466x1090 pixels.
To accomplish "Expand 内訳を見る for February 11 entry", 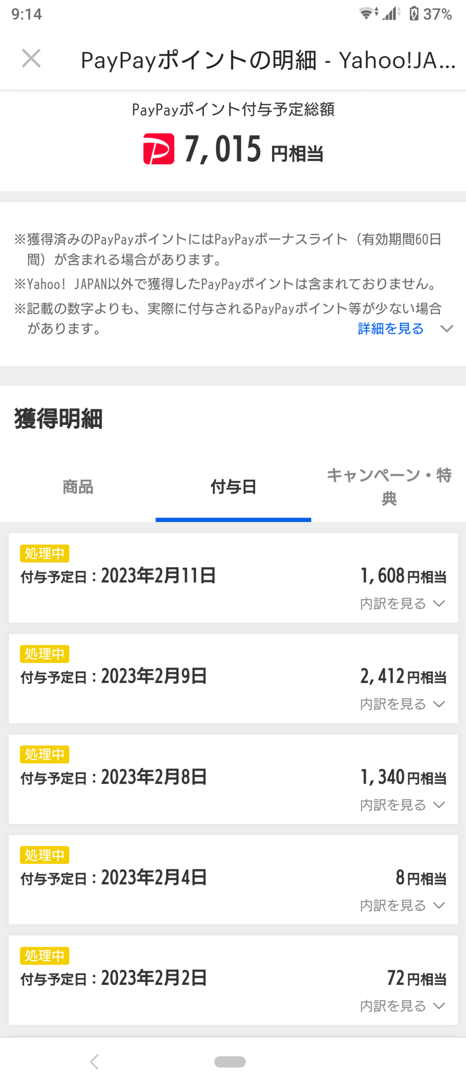I will click(x=403, y=603).
